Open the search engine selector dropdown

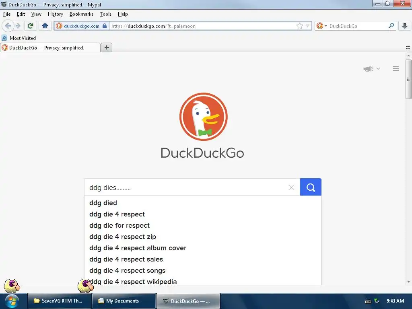pyautogui.click(x=321, y=26)
